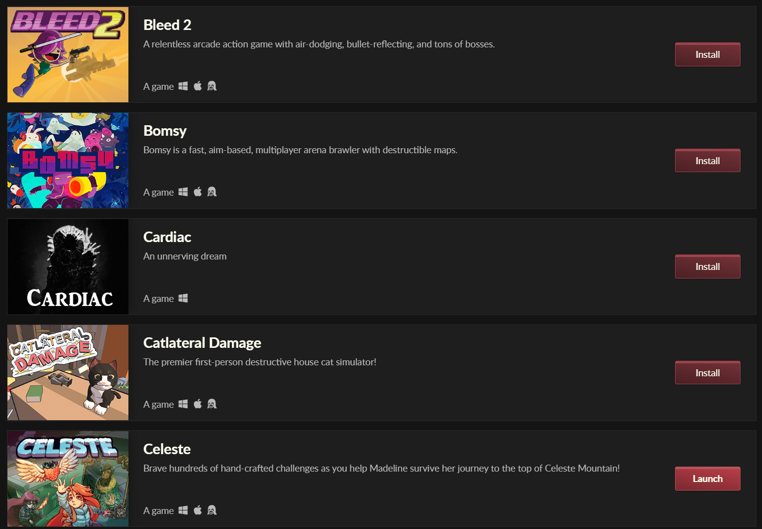The width and height of the screenshot is (762, 529).
Task: Install the game Bleed 2
Action: (x=708, y=54)
